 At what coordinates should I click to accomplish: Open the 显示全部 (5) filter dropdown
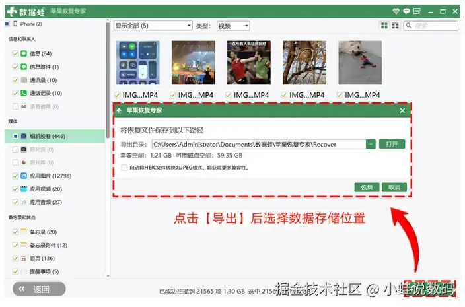(153, 26)
